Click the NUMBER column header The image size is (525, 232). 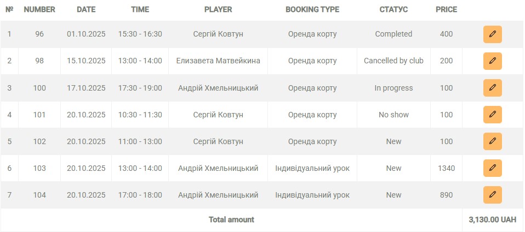(x=39, y=9)
